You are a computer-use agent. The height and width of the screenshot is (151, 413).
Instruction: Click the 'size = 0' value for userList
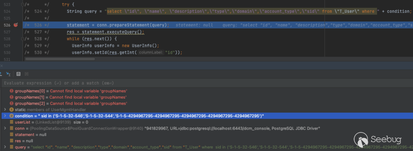(81, 122)
